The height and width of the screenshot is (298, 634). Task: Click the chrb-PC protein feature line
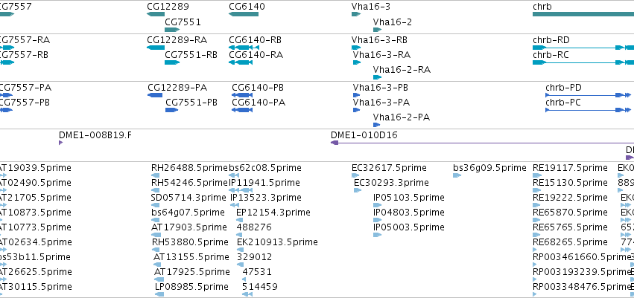588,110
